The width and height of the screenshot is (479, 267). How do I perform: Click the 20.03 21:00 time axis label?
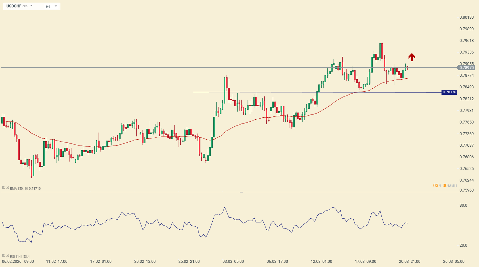[x=410, y=262]
